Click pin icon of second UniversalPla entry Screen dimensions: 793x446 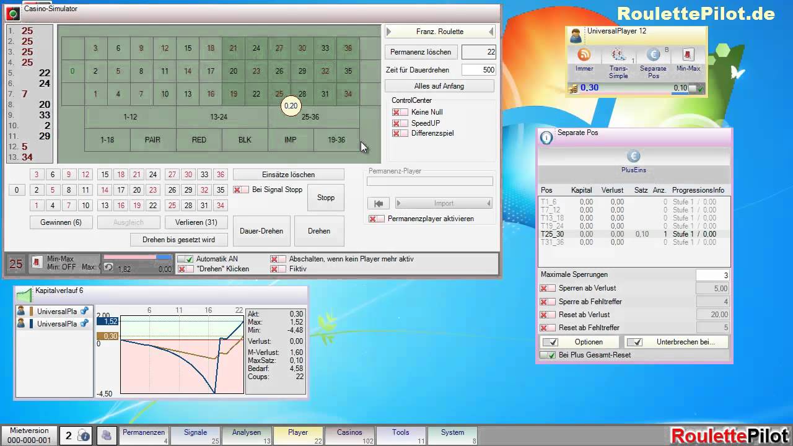85,323
